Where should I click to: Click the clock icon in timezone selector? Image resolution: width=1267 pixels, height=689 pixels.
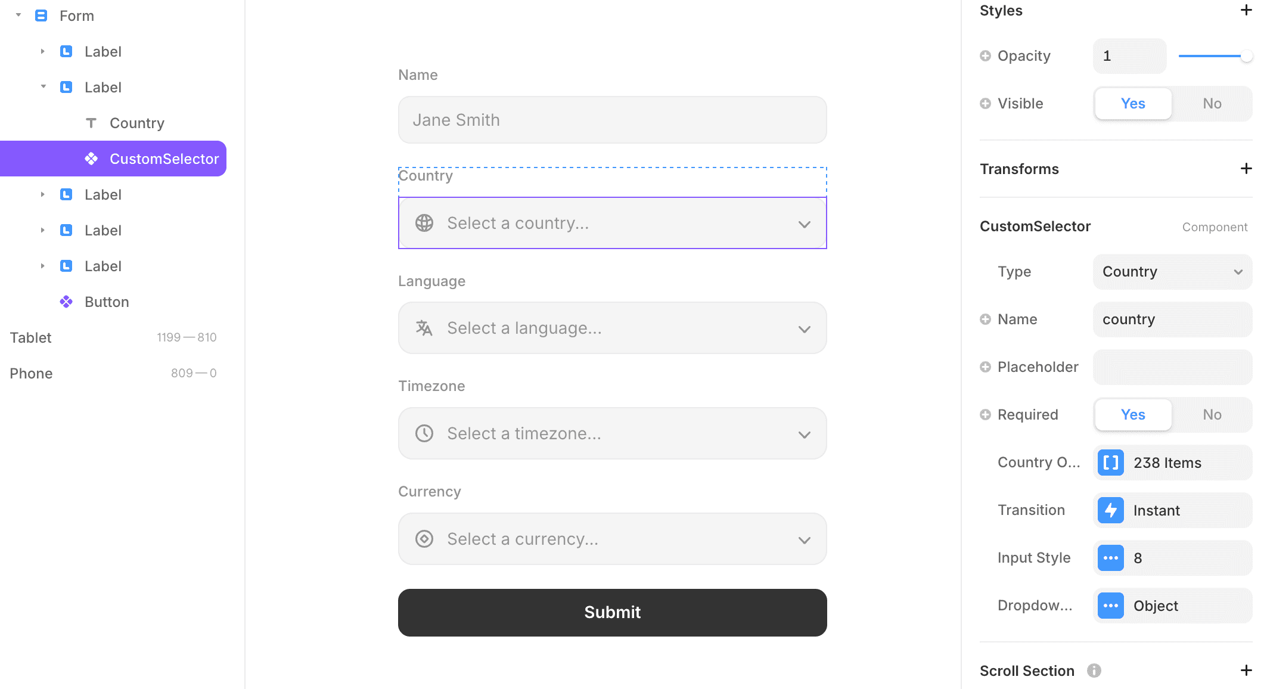tap(424, 433)
